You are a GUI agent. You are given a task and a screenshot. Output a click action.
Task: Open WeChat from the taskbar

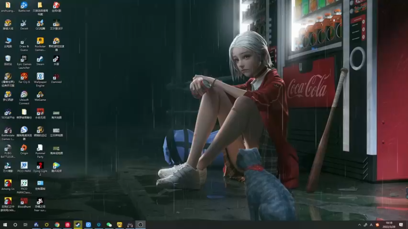[x=109, y=224]
